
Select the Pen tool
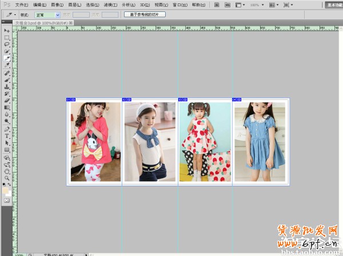pos(7,129)
